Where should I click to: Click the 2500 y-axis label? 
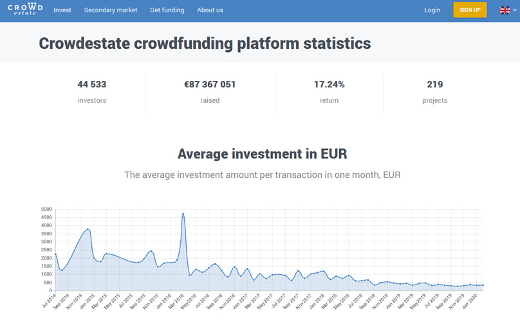point(46,250)
